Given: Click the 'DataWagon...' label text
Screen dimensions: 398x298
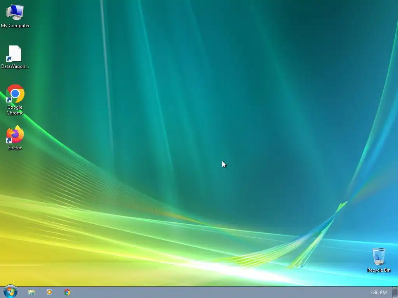Looking at the screenshot, I should pos(15,66).
